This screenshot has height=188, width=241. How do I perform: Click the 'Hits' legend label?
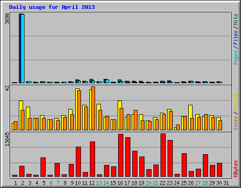tap(236, 19)
